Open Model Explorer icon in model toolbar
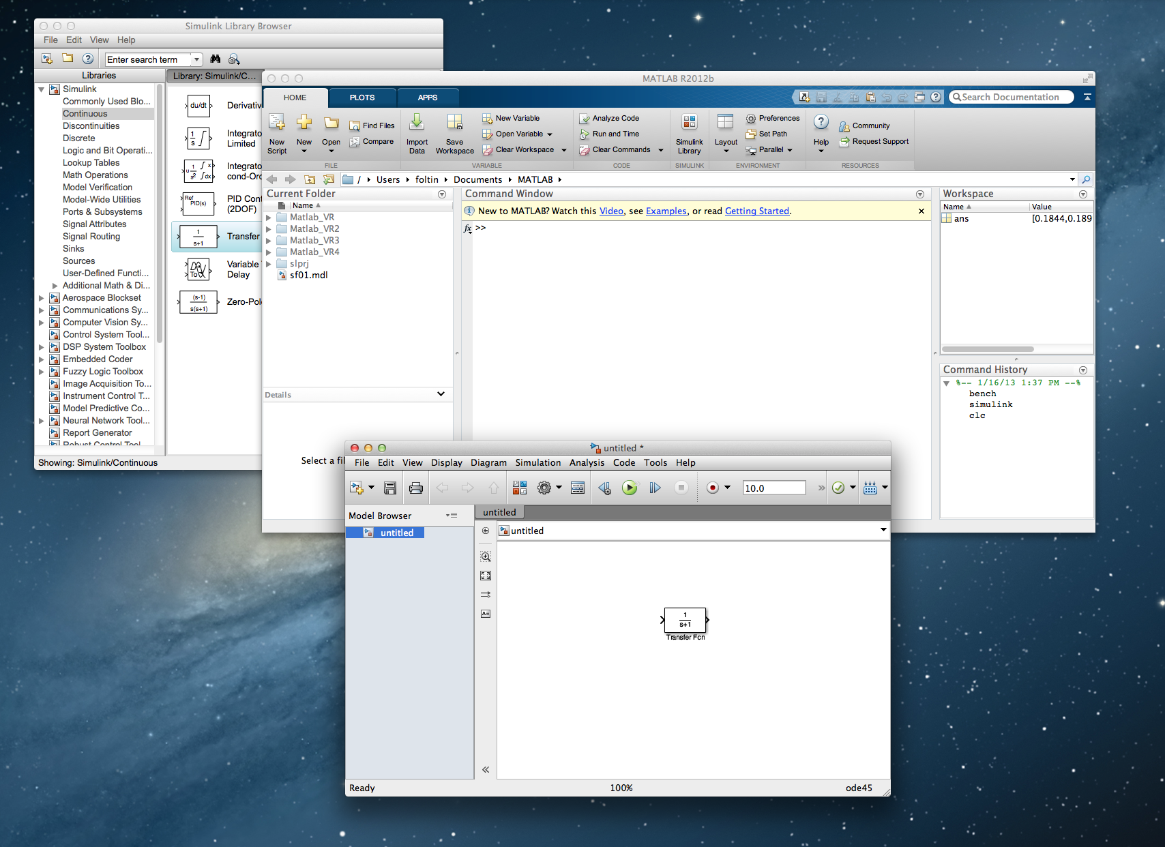 [x=578, y=488]
